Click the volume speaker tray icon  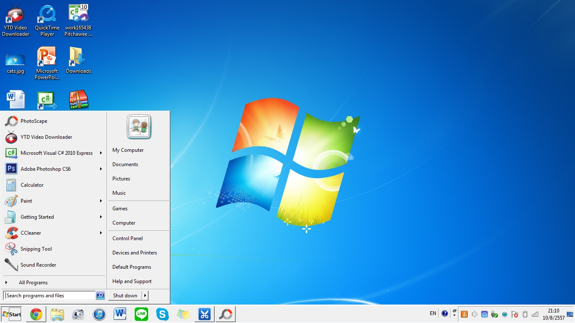click(x=474, y=314)
